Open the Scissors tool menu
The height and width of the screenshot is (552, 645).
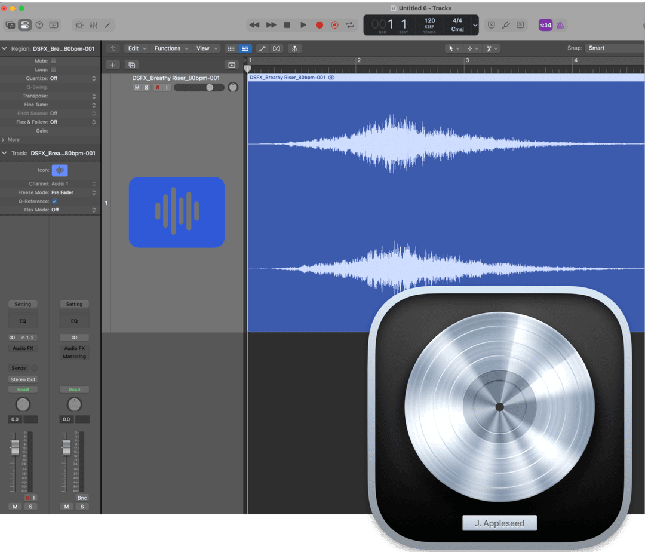492,48
